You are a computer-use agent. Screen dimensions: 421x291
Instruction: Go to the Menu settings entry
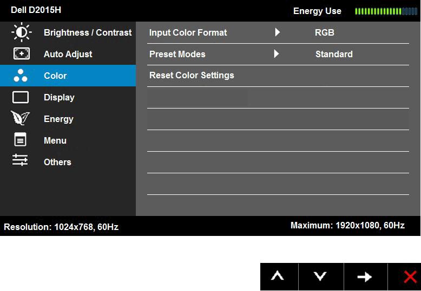tap(68, 140)
